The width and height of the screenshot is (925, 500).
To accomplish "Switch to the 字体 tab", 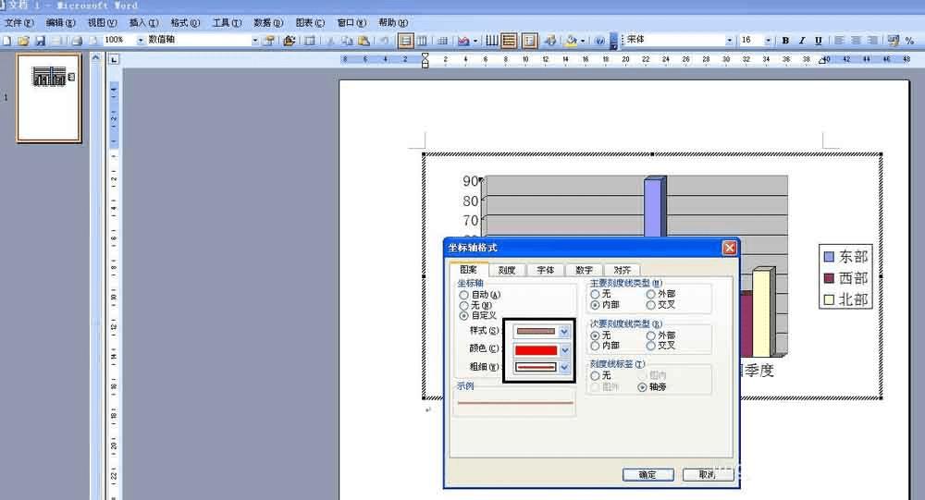I will [x=545, y=270].
